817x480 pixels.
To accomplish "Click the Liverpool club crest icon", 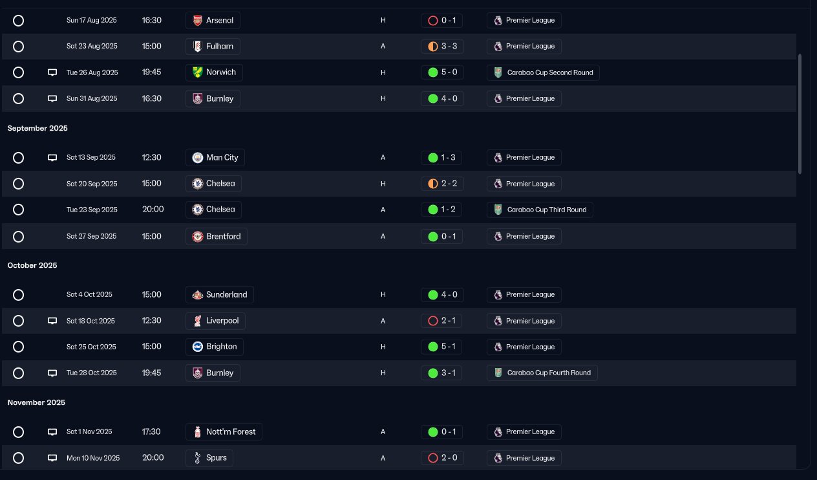I will [198, 321].
